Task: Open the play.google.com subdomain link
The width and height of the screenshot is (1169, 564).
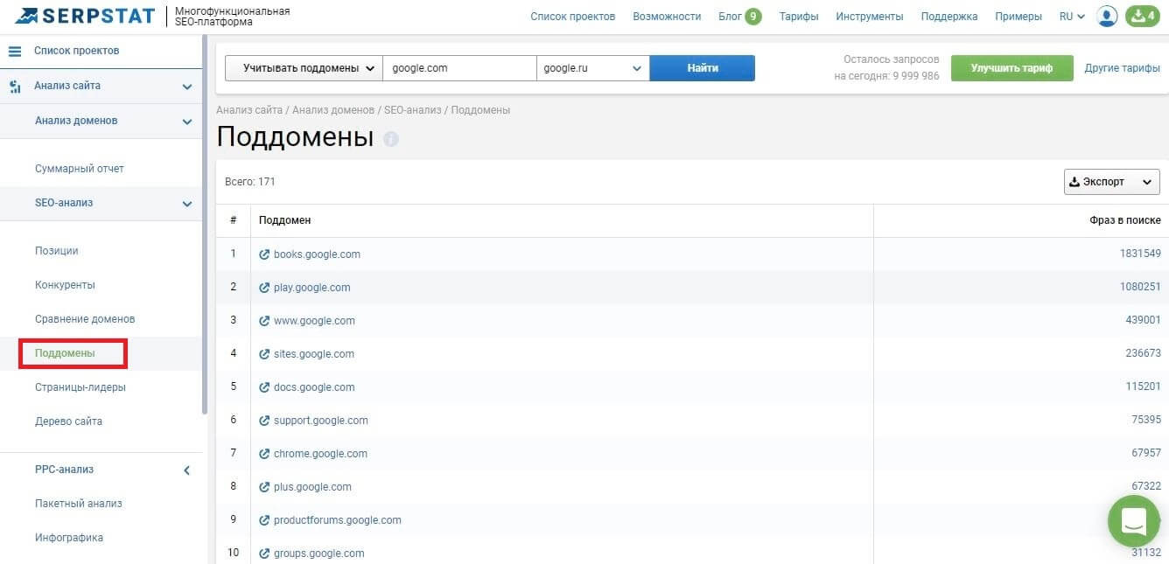Action: pos(312,288)
